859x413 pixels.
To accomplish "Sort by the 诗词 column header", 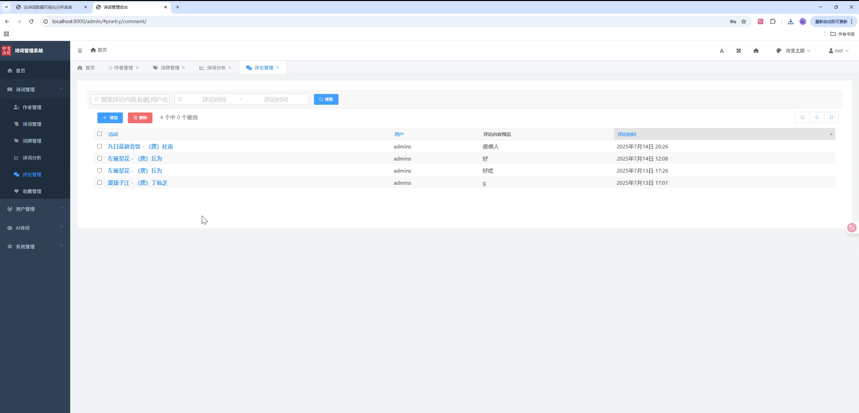I will (x=113, y=134).
